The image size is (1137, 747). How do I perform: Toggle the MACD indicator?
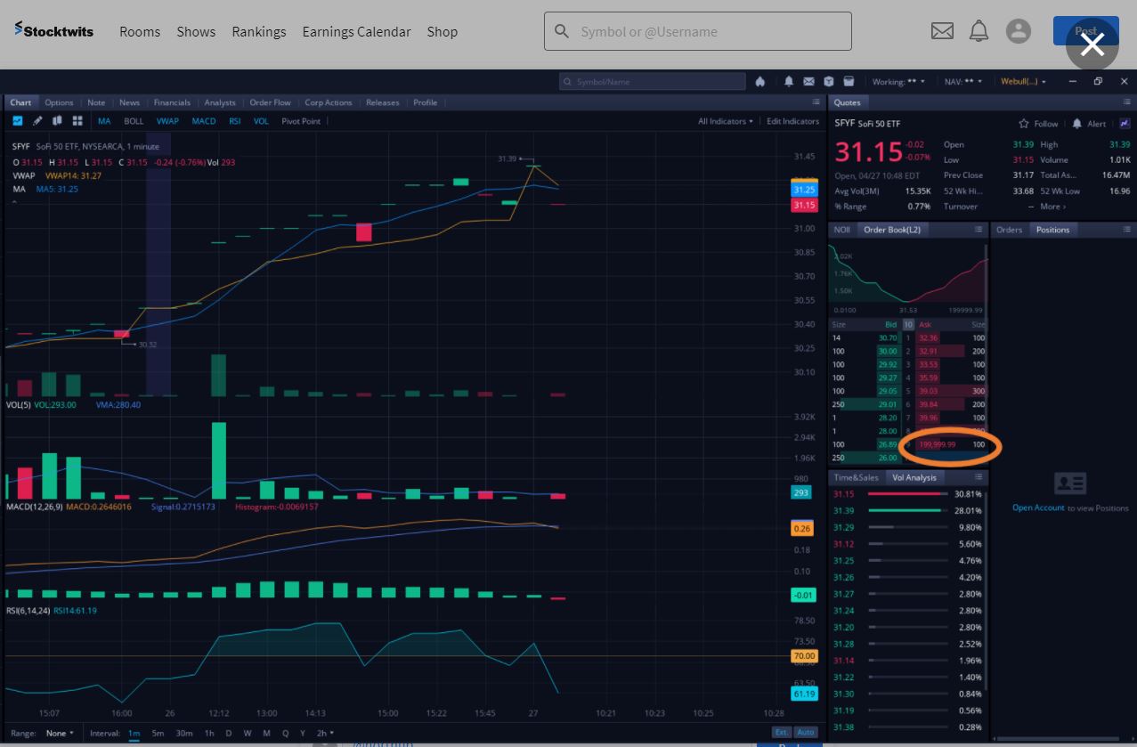[204, 121]
